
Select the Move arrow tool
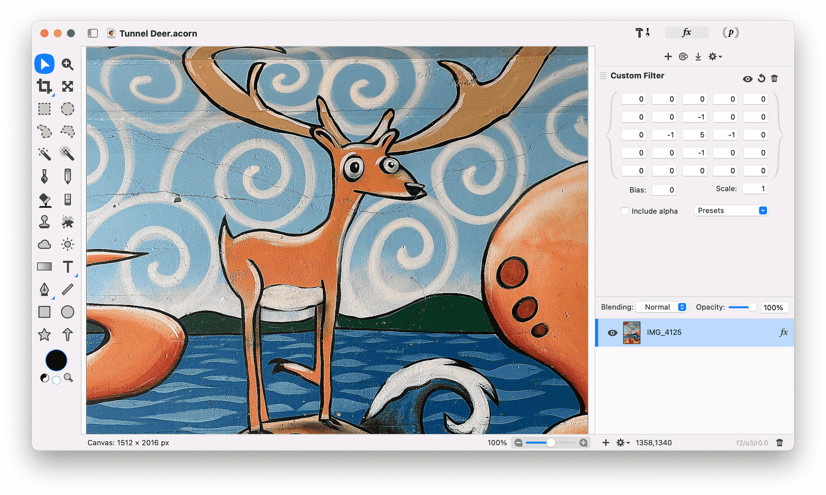pyautogui.click(x=45, y=64)
